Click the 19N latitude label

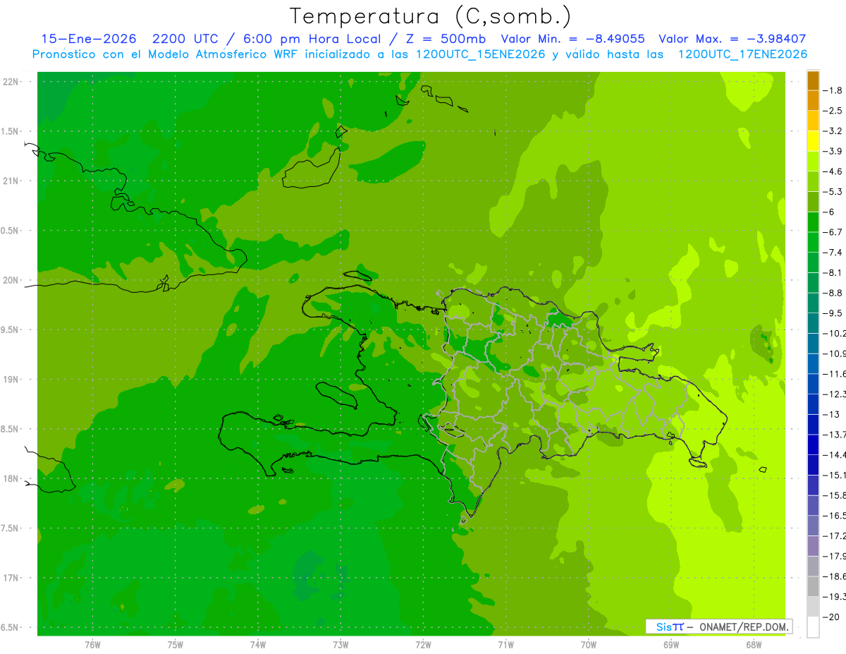pyautogui.click(x=11, y=380)
